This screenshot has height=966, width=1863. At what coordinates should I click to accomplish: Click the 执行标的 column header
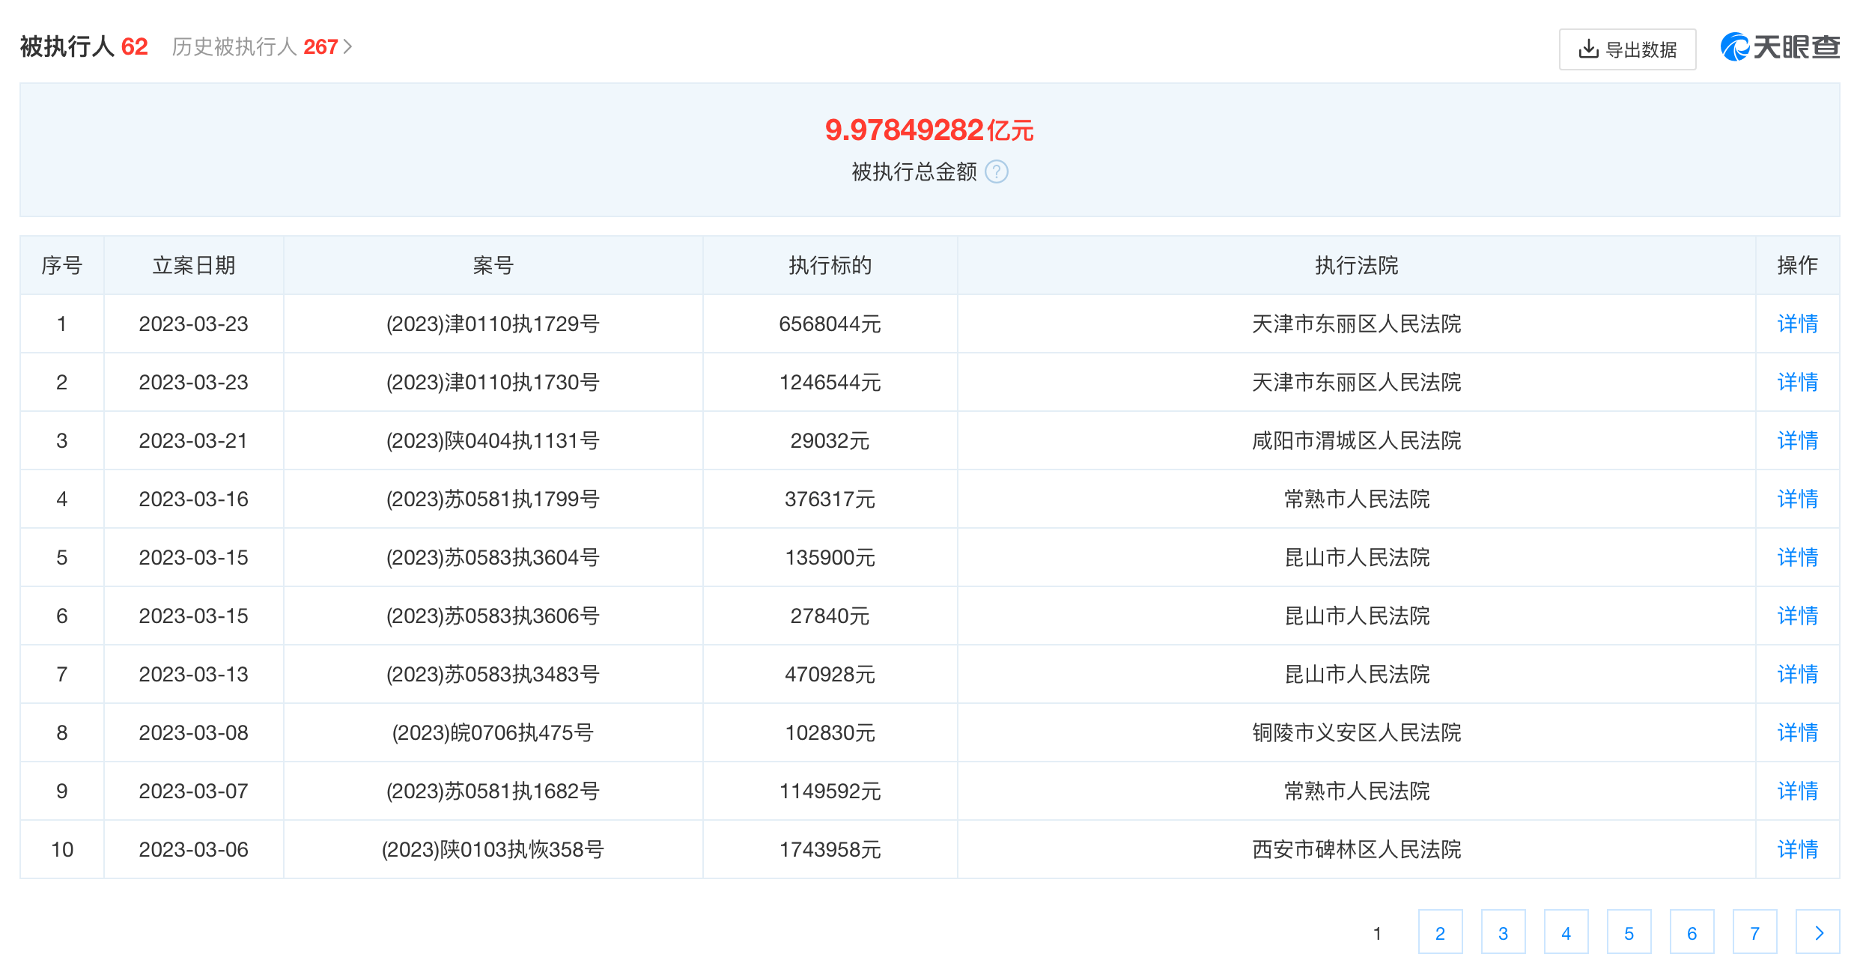[830, 266]
